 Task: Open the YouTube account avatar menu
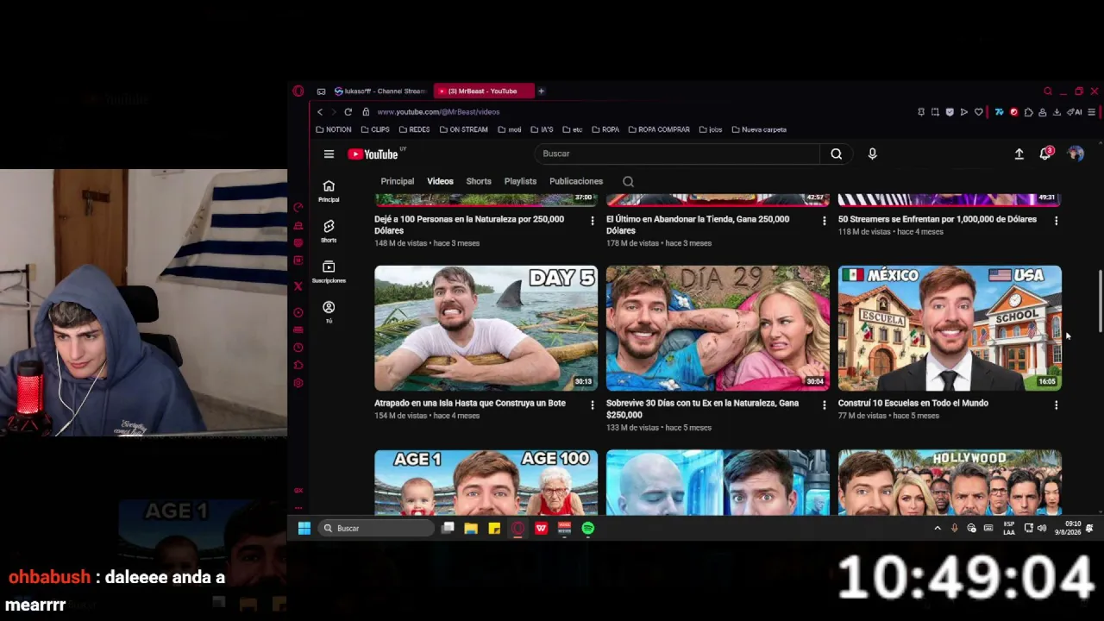pyautogui.click(x=1076, y=154)
